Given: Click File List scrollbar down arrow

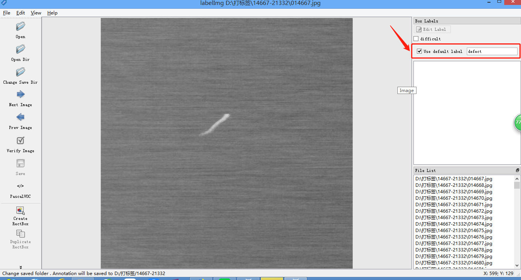Looking at the screenshot, I should (517, 265).
